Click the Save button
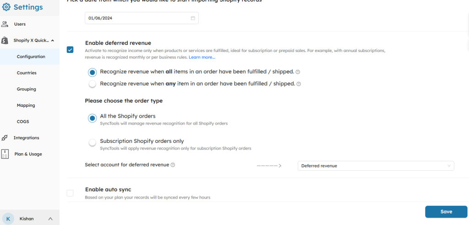This screenshot has height=225, width=469. click(446, 211)
